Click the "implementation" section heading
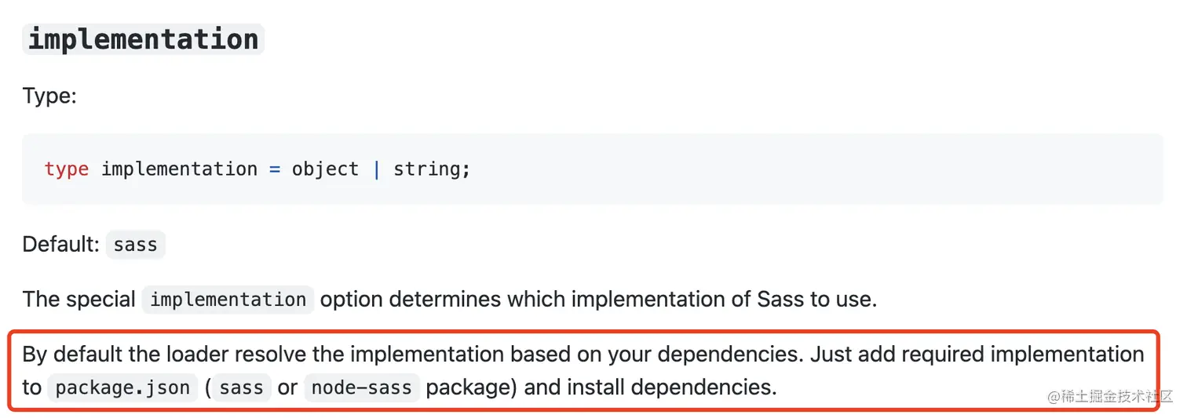Image resolution: width=1187 pixels, height=418 pixels. tap(143, 38)
